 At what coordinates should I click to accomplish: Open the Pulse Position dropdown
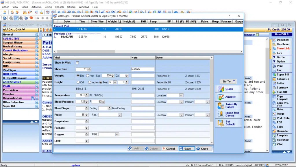(208, 115)
